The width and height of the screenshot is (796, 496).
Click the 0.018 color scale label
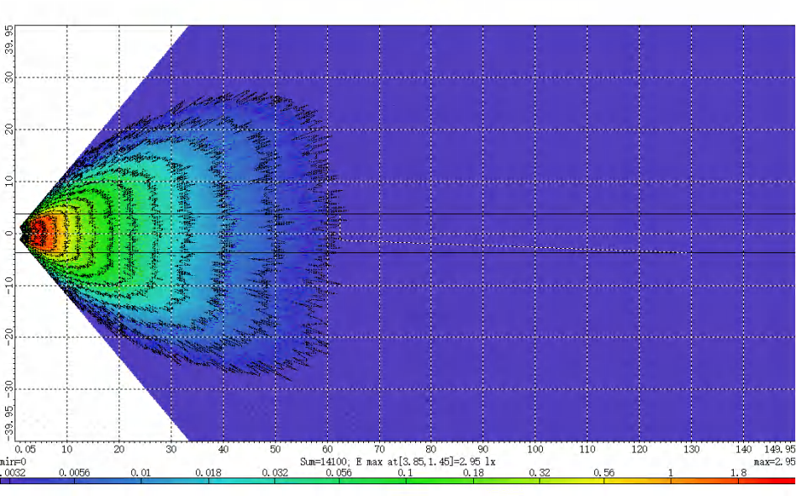tap(208, 472)
